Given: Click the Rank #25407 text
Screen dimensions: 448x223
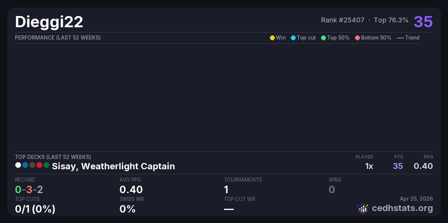Looking at the screenshot, I should point(343,20).
